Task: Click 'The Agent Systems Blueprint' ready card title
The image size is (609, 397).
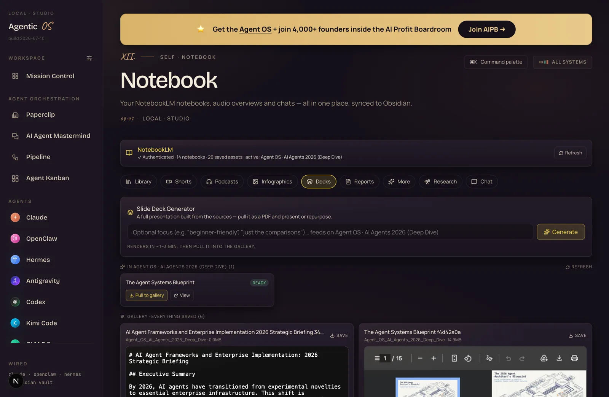Action: click(x=160, y=283)
